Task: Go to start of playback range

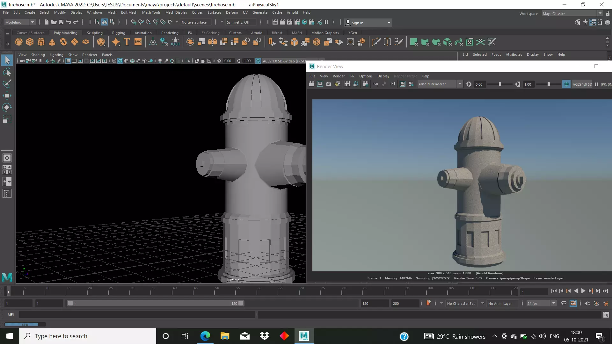Action: [554, 291]
